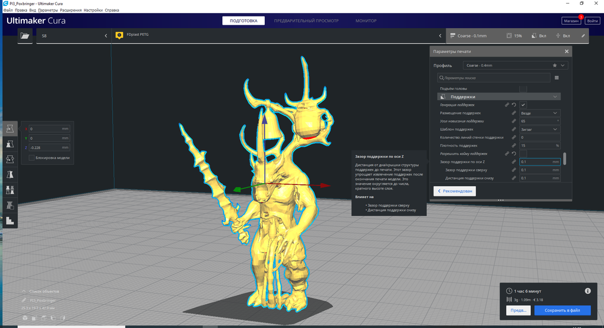Click the info icon in the print estimate panel
Image resolution: width=604 pixels, height=328 pixels.
[587, 291]
